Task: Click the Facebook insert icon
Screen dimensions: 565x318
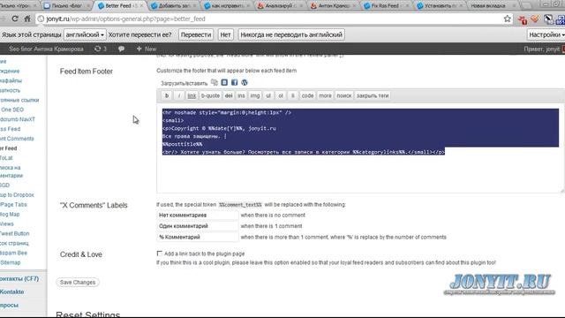Action: 234,82
